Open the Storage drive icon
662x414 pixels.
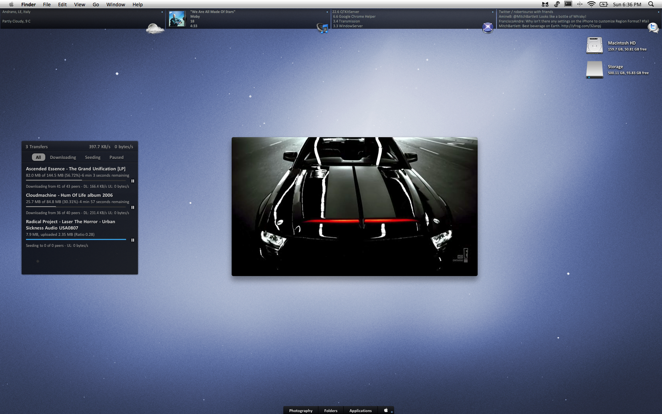click(x=595, y=69)
